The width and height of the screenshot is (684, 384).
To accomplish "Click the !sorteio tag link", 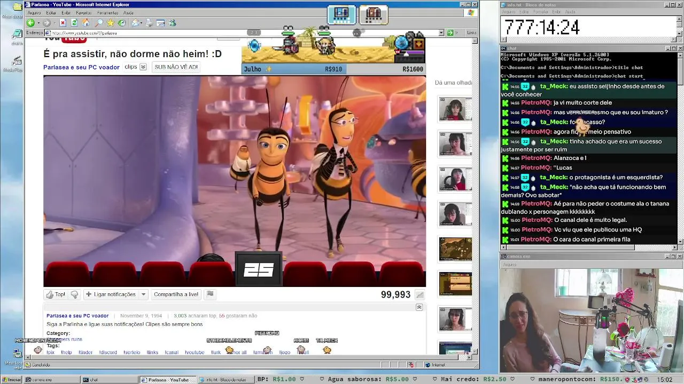I will tap(131, 353).
